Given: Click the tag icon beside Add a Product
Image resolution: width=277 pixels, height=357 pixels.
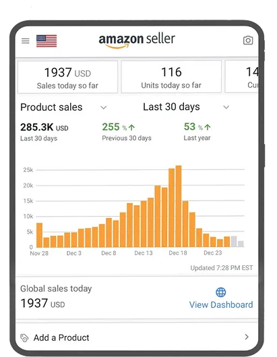Looking at the screenshot, I should [24, 338].
